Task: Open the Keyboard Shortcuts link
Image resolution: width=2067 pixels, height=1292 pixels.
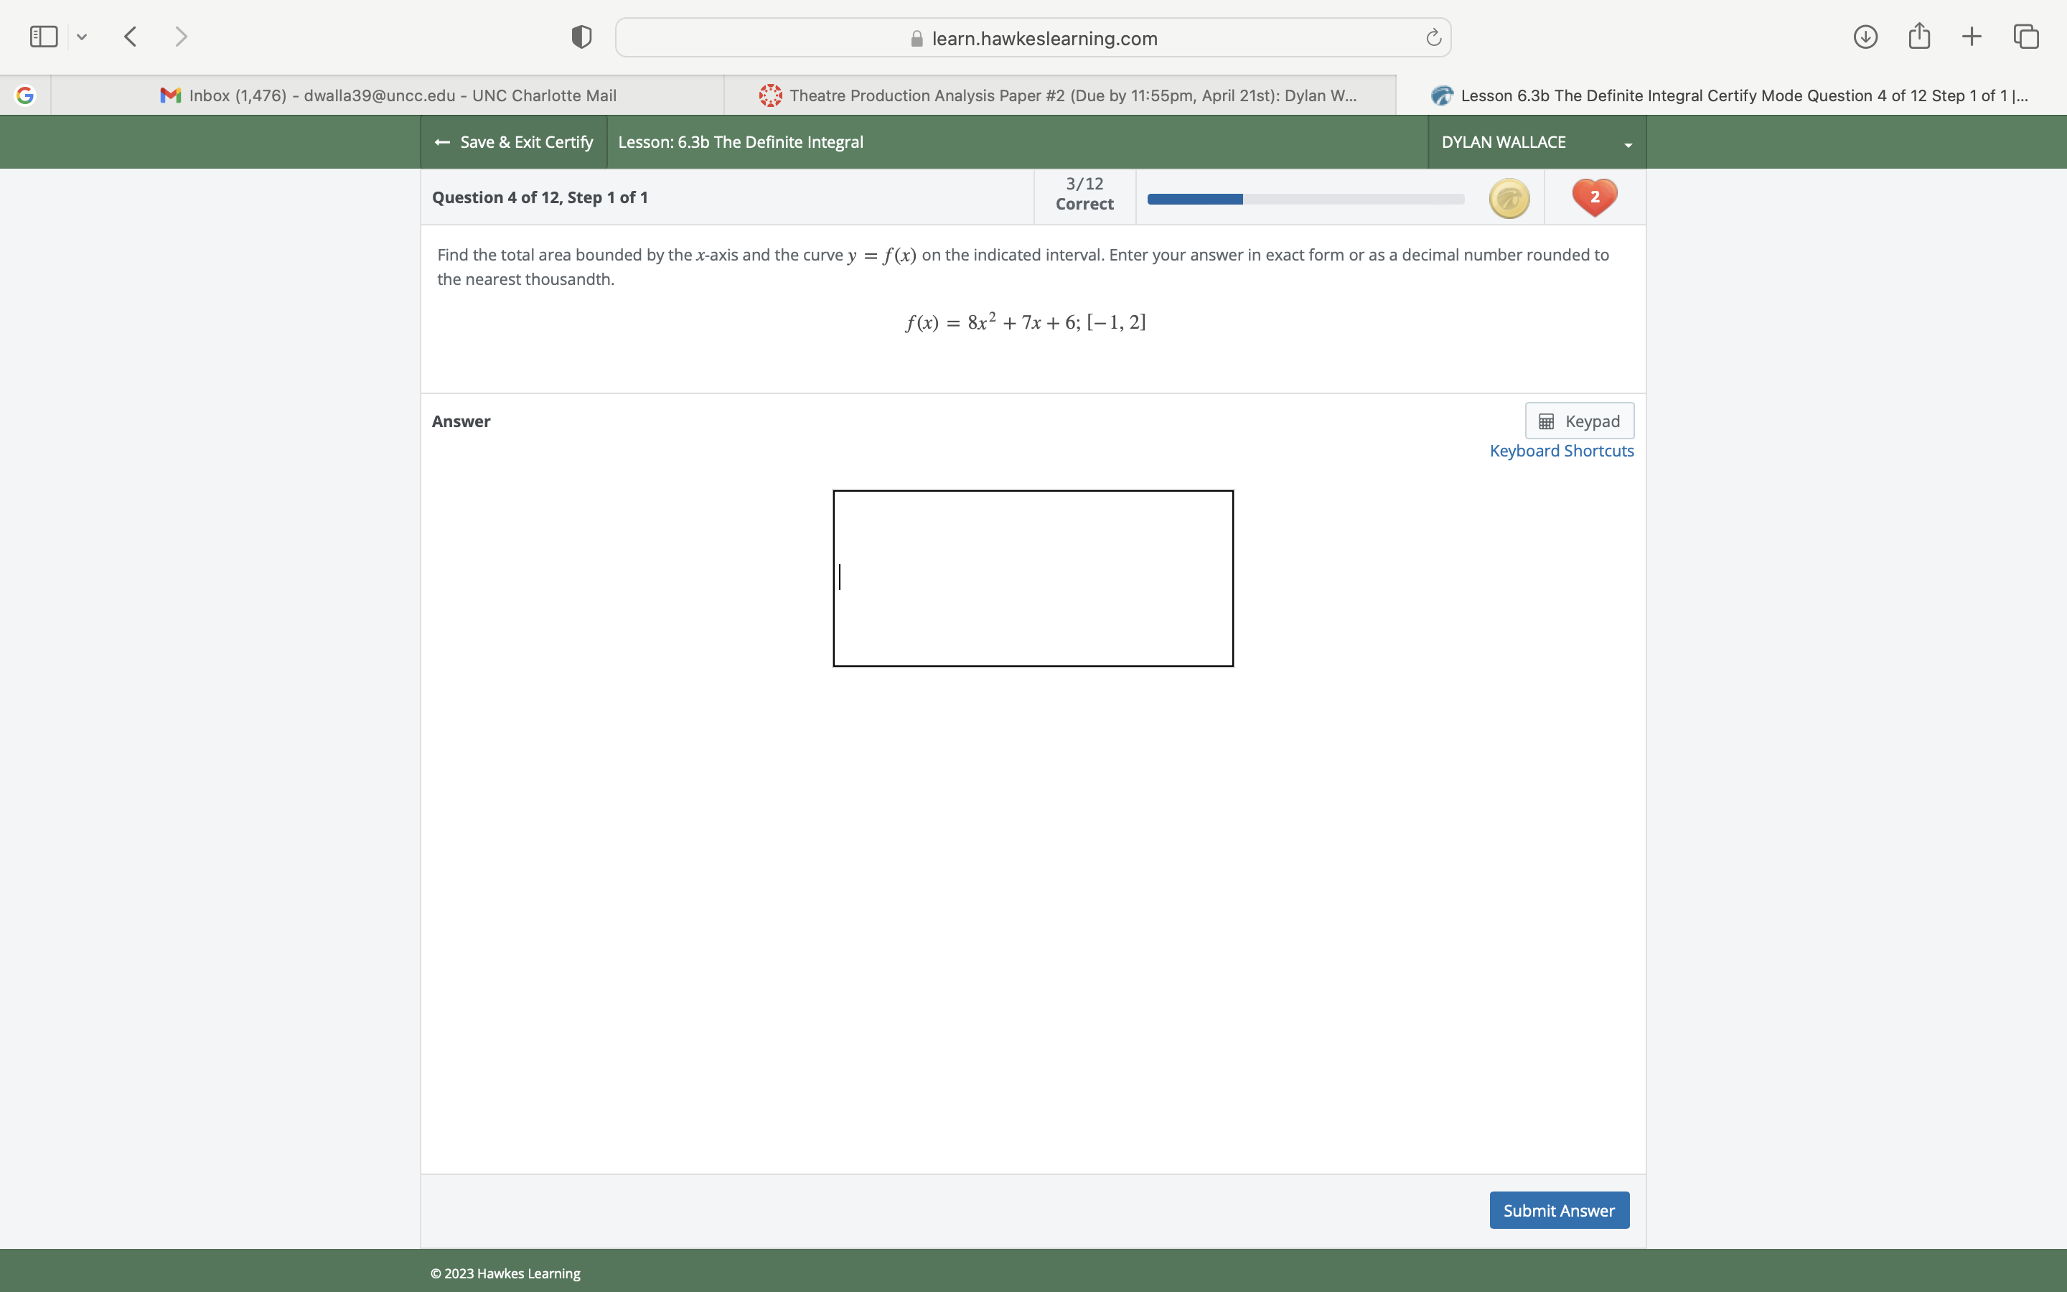Action: (1560, 451)
